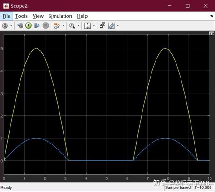Open the Triggers toolbar icon
Screen dimensions: 215x192
(x=103, y=25)
